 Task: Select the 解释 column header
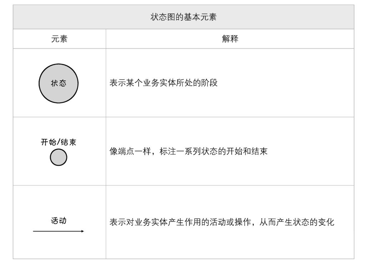(x=230, y=39)
